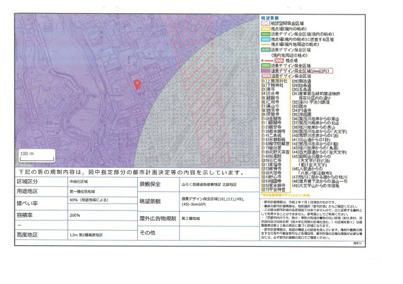Click the 遠景デザイン保全区域(16),(11),(49) value

213,199
